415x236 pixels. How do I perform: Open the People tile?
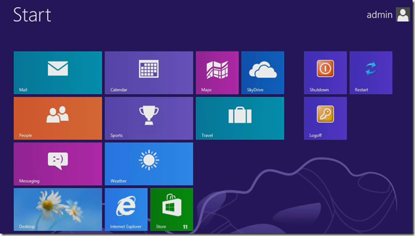coord(57,118)
